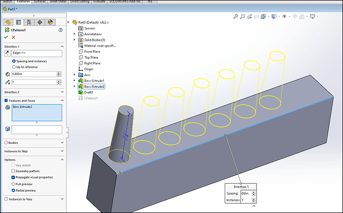Screen dimensions: 343x213
Task: Click Apply Scene icon
Action: point(302,16)
